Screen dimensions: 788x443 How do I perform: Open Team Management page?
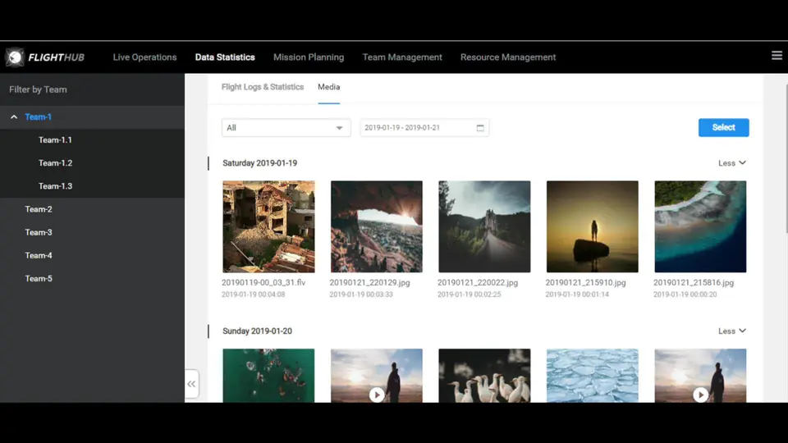click(x=402, y=57)
